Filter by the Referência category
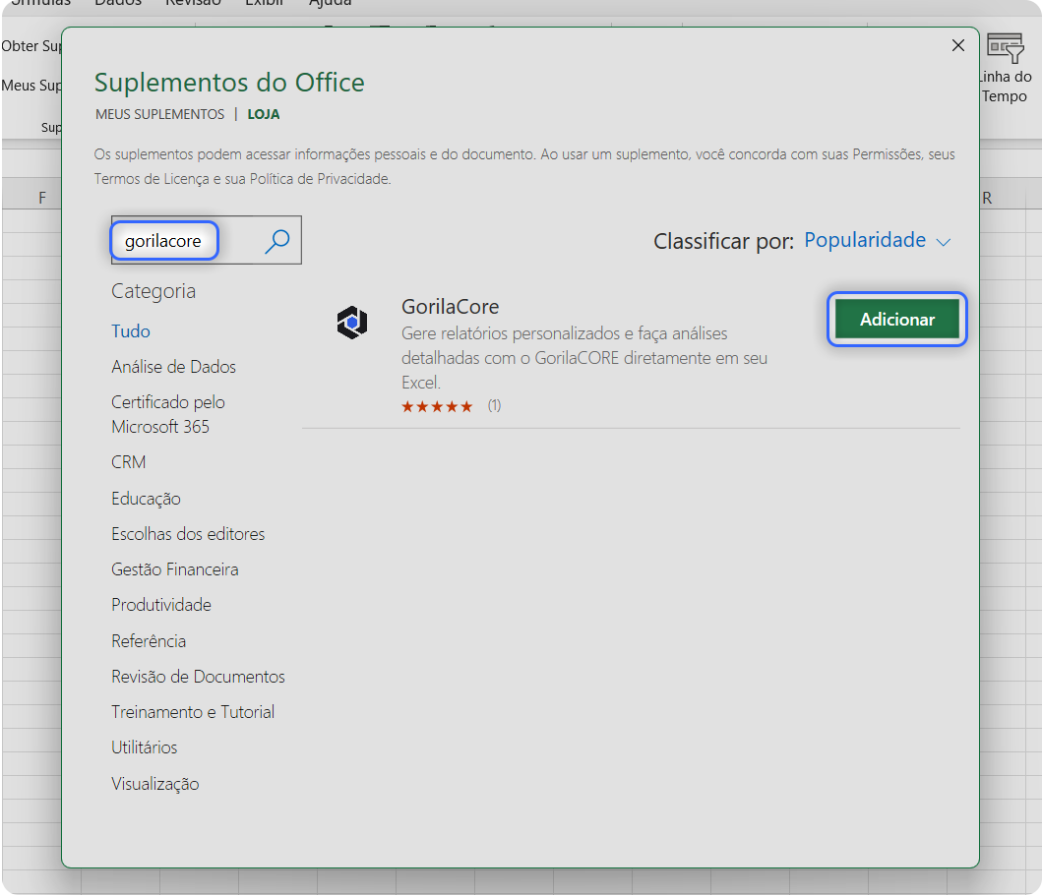Image resolution: width=1042 pixels, height=896 pixels. 149,641
